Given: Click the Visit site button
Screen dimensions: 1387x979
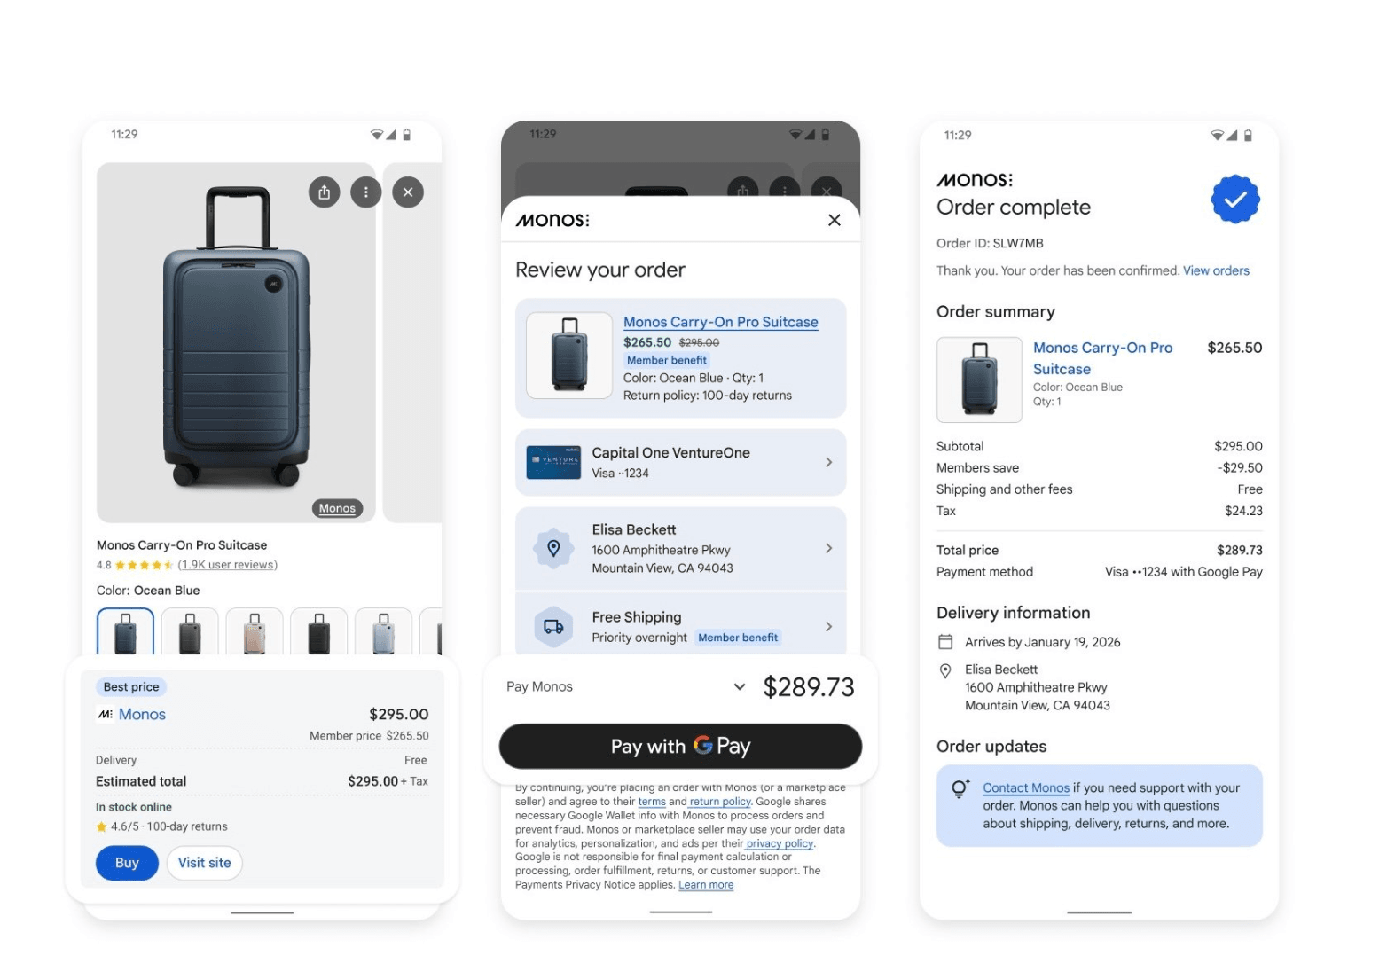Looking at the screenshot, I should [205, 863].
